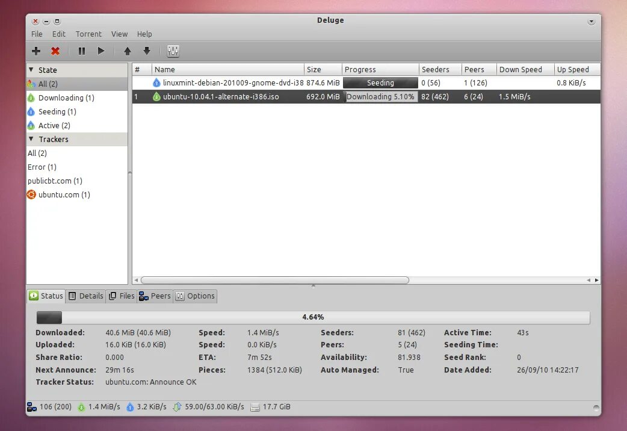The height and width of the screenshot is (431, 627).
Task: Switch to the Files tab
Action: 122,296
